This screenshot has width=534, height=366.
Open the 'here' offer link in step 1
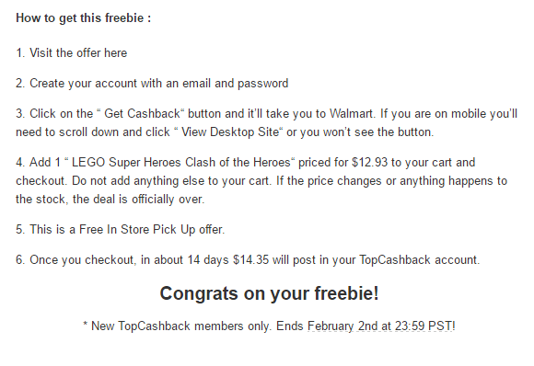click(x=115, y=52)
